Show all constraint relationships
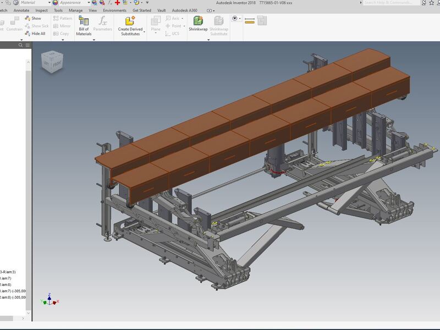 (x=33, y=18)
